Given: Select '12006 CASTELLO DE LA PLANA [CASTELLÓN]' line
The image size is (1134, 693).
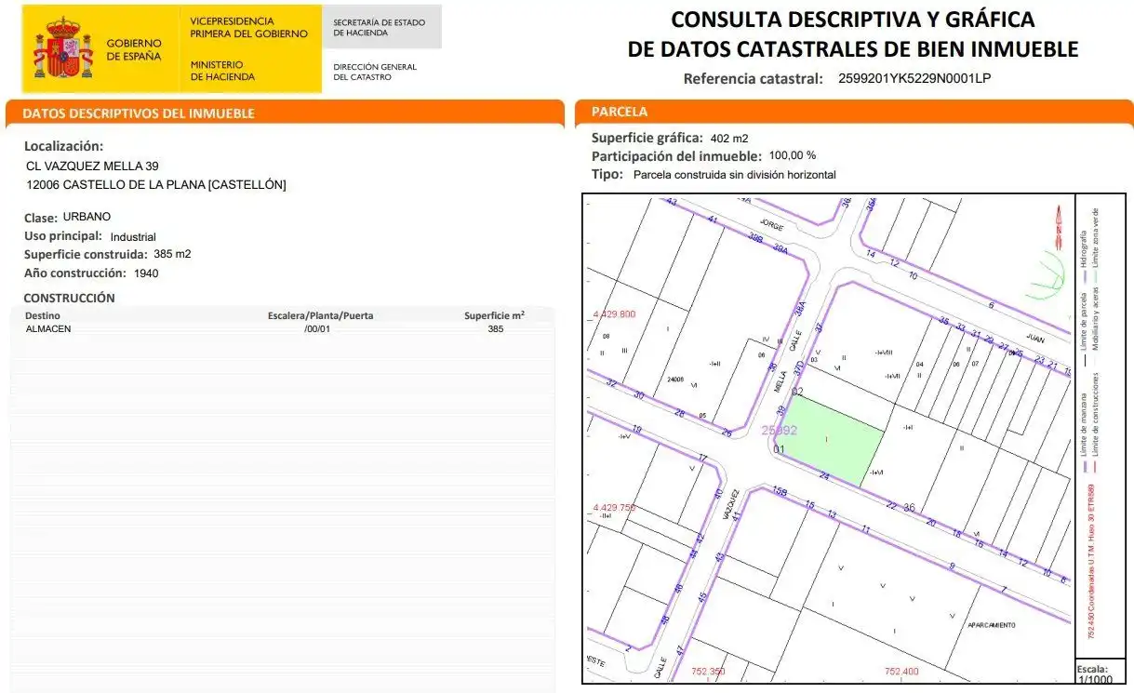Looking at the screenshot, I should tap(155, 185).
